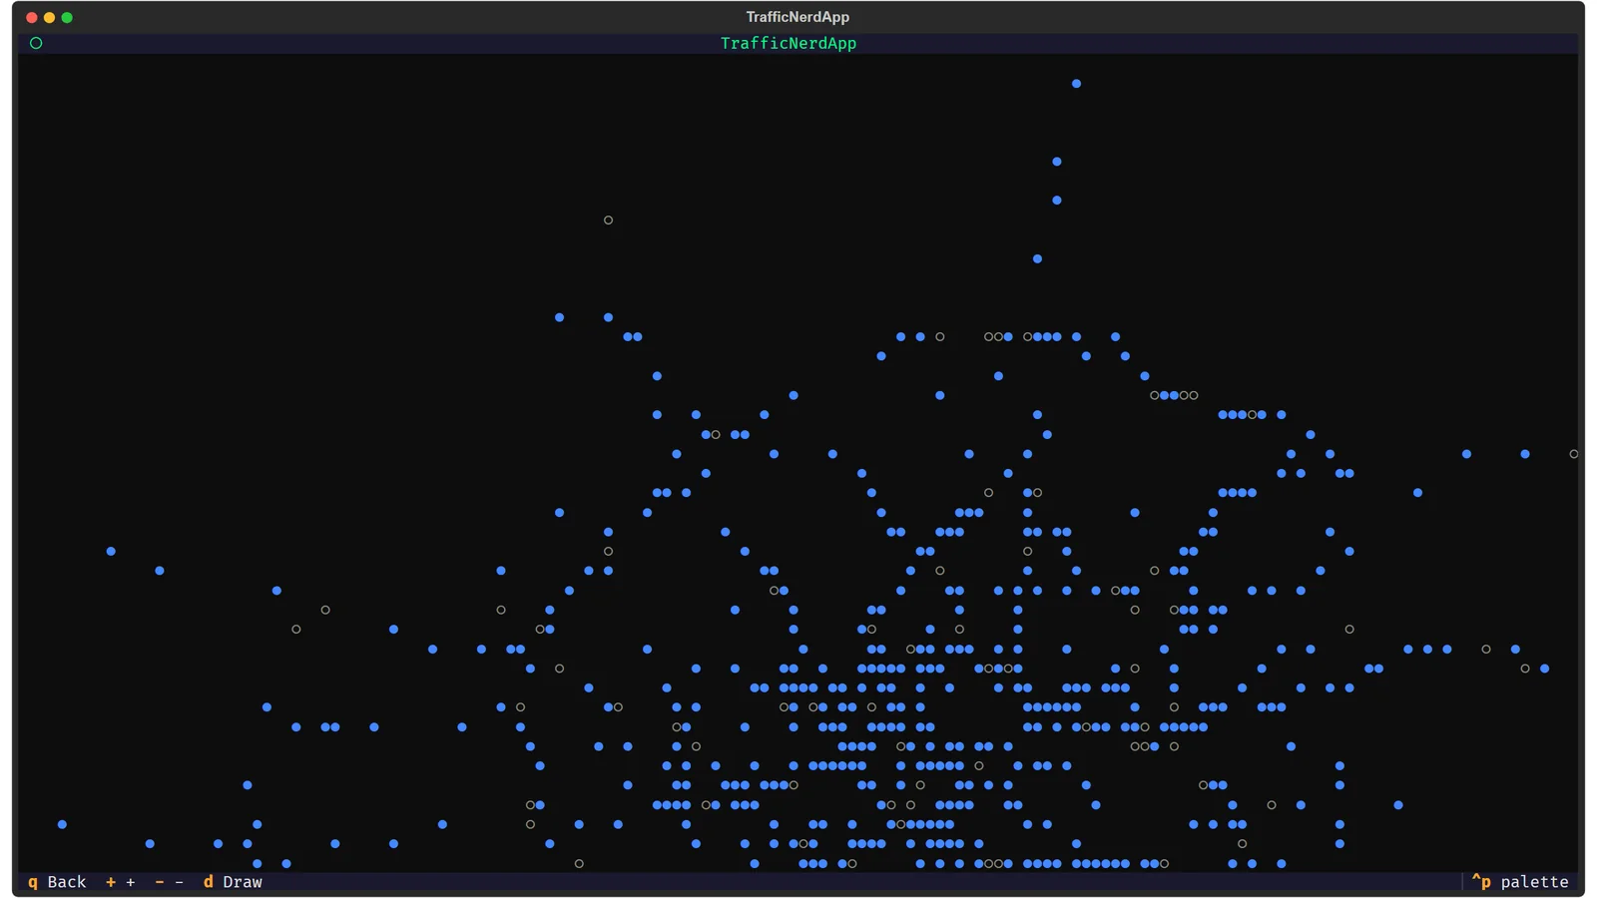
Task: Close the window with red button
Action: click(32, 17)
